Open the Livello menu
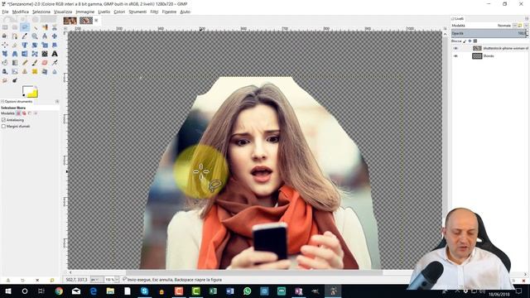The width and height of the screenshot is (530, 298). coord(104,12)
